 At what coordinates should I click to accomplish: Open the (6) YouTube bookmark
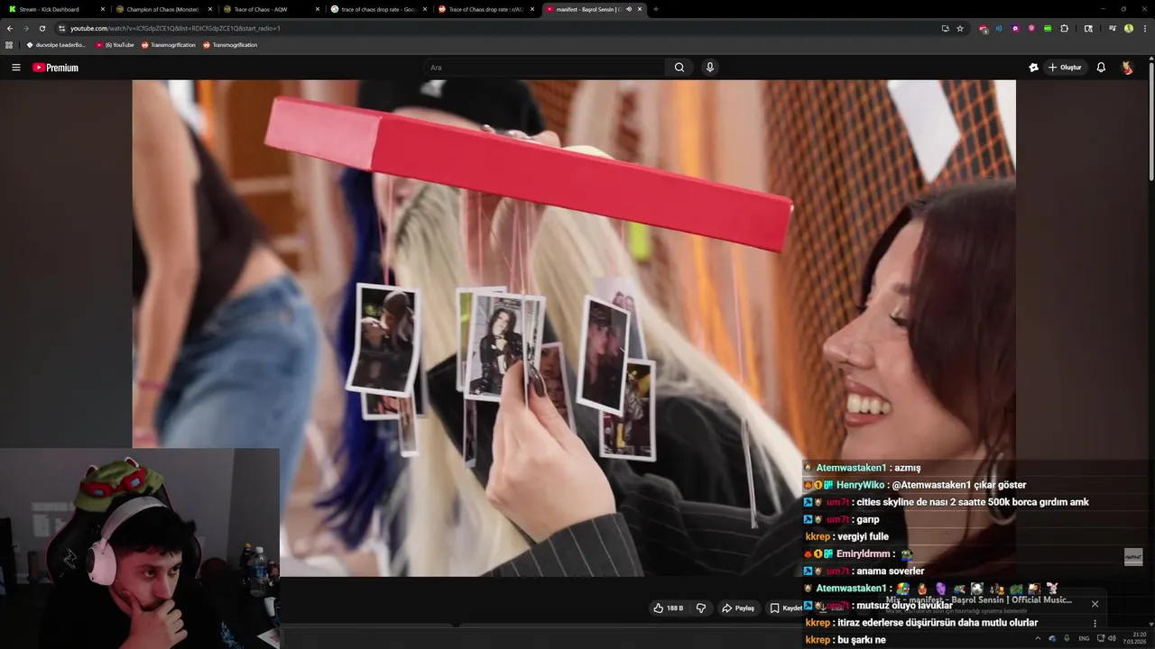pos(115,44)
